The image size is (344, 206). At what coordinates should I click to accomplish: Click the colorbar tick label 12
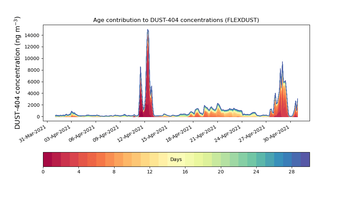click(150, 171)
